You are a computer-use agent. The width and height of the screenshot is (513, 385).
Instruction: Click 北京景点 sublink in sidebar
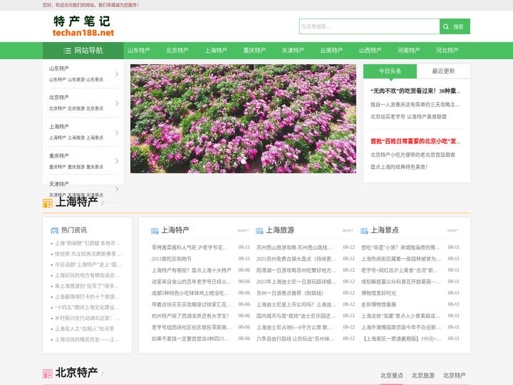(x=95, y=108)
